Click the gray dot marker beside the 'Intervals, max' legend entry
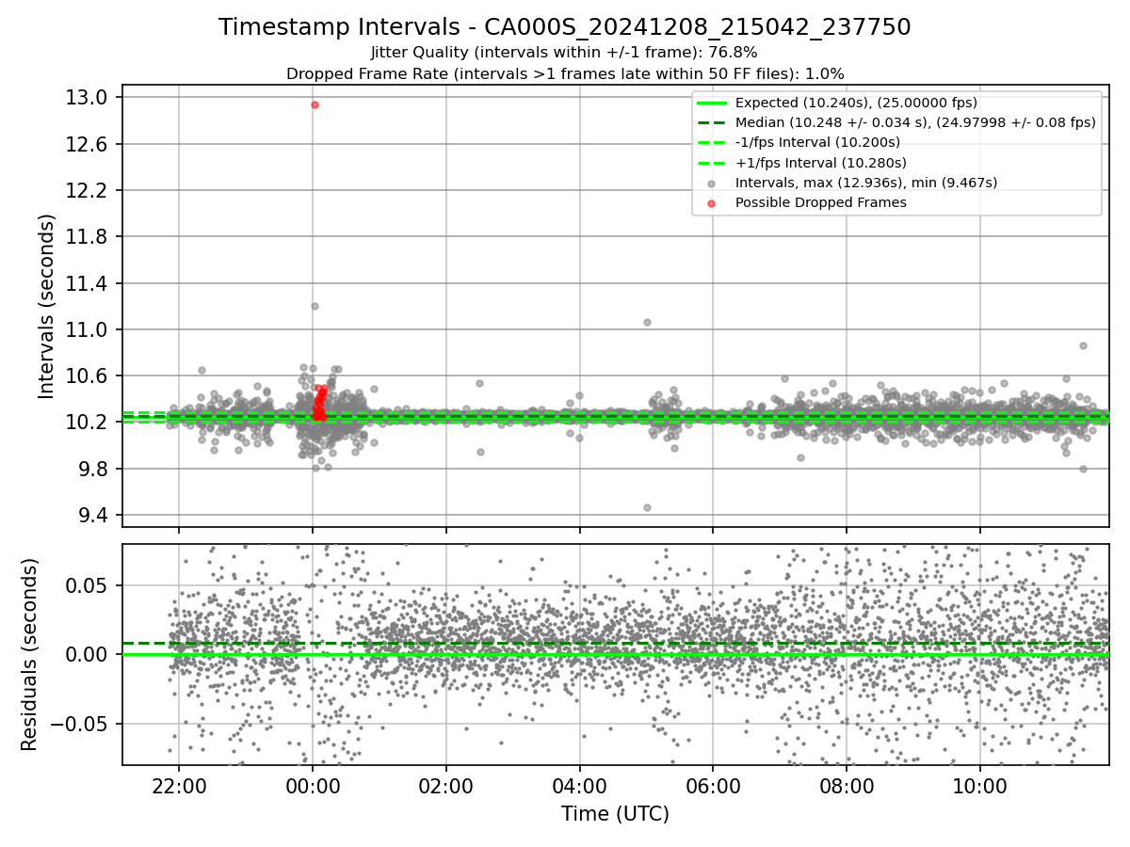 [711, 184]
